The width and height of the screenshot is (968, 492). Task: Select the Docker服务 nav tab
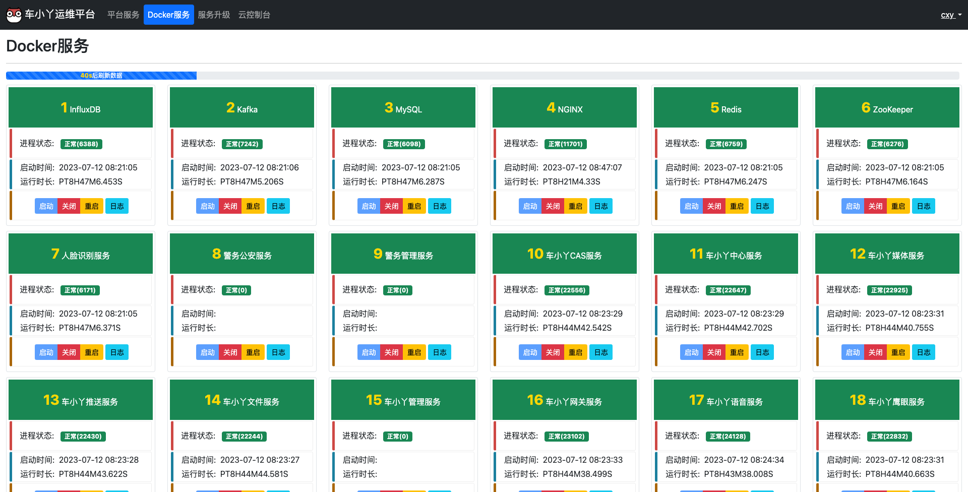pos(168,15)
